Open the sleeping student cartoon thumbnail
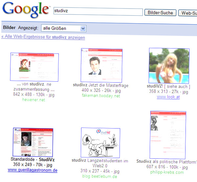 coord(100,143)
